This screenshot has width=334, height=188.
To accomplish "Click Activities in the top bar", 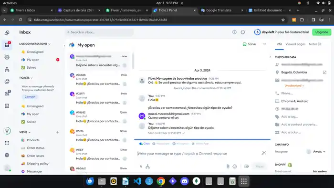I will (10, 3).
